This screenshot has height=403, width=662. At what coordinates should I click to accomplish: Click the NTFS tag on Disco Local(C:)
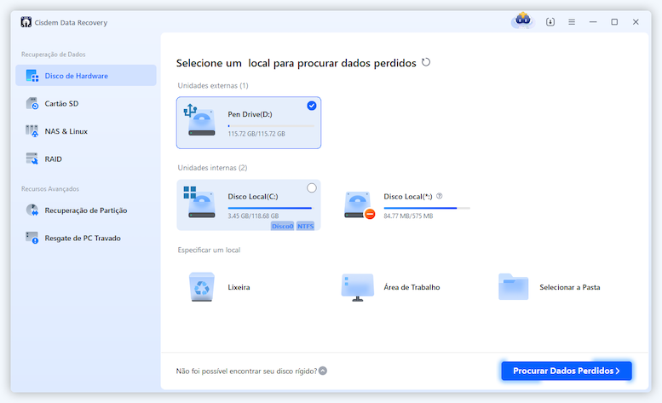point(305,226)
